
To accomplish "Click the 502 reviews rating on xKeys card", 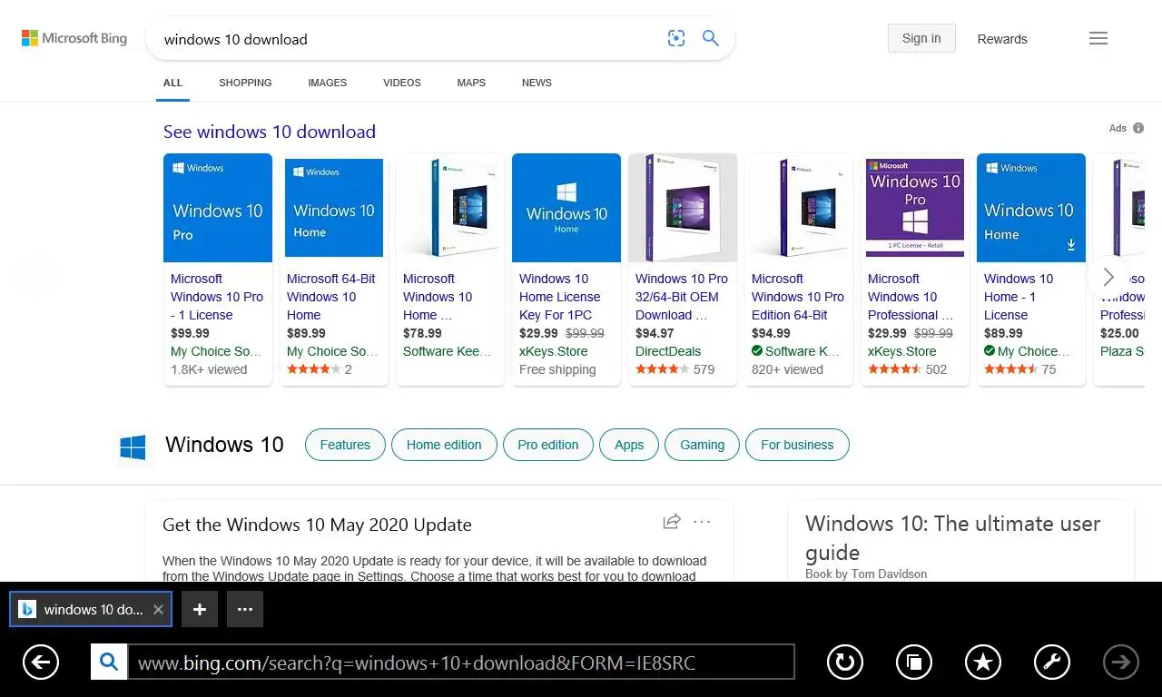I will point(908,369).
